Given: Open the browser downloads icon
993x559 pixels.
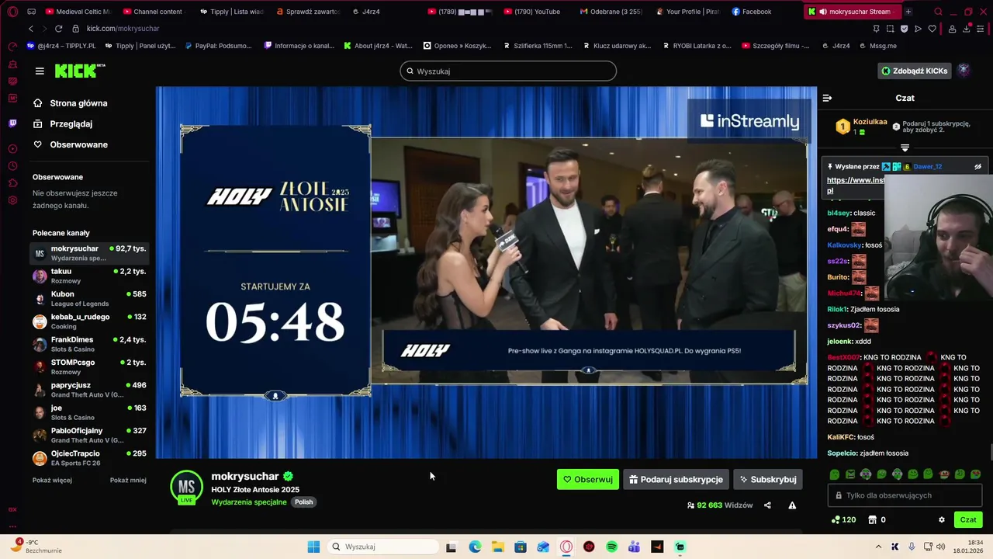Looking at the screenshot, I should 967,29.
